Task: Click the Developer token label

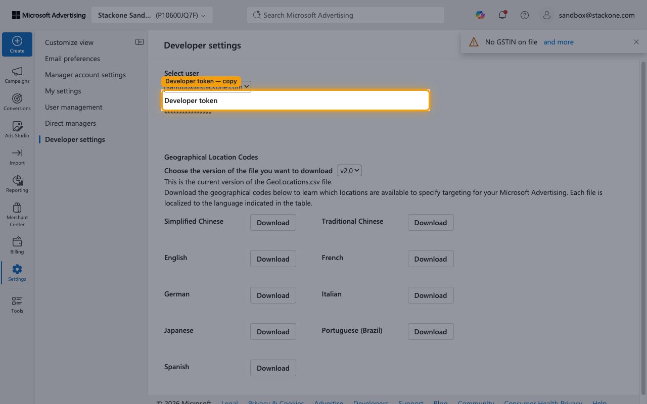Action: click(191, 100)
